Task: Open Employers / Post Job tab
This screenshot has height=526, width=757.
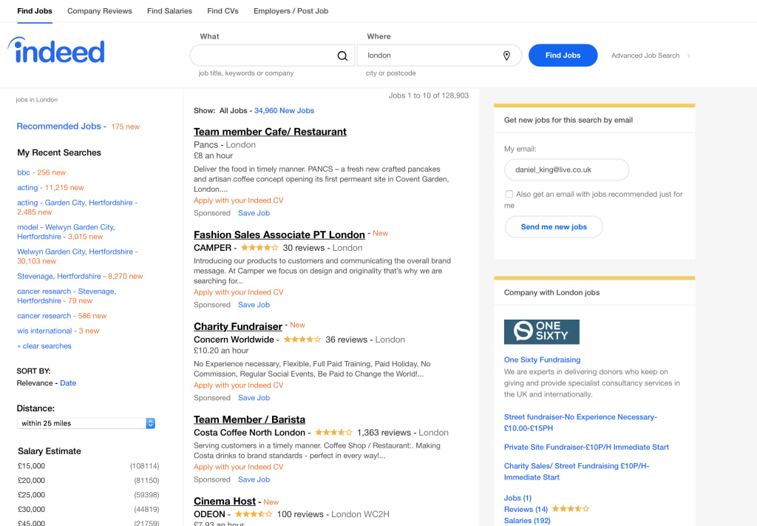Action: tap(291, 10)
